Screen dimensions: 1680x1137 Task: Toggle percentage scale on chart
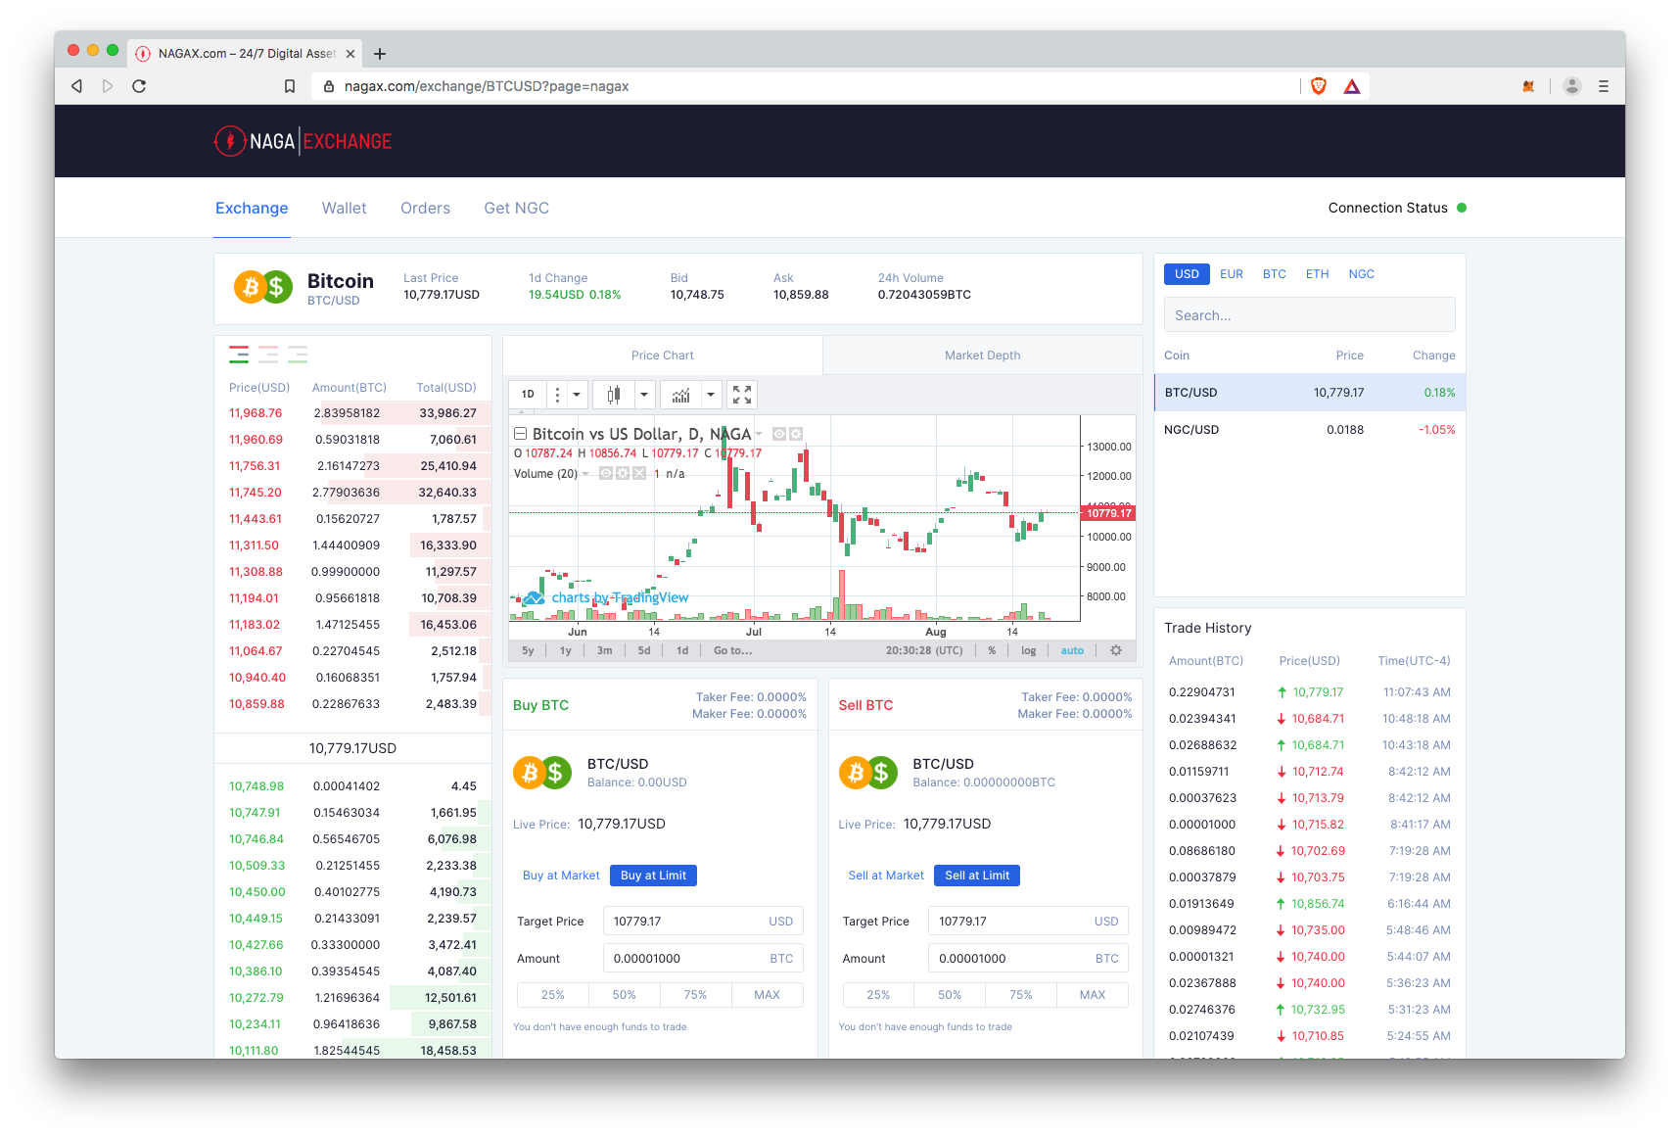[x=992, y=650]
